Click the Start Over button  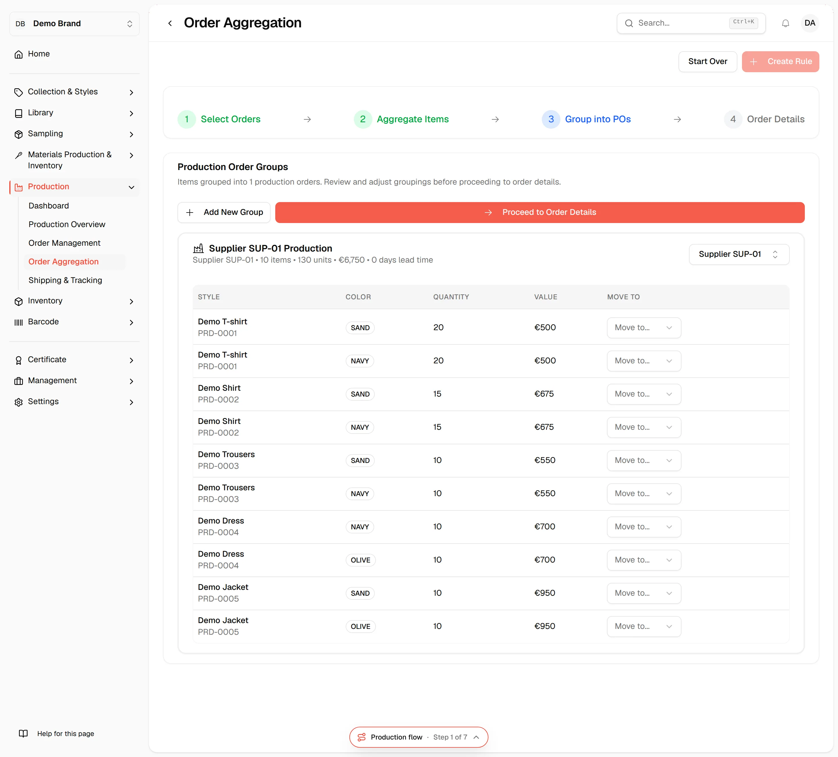point(707,61)
